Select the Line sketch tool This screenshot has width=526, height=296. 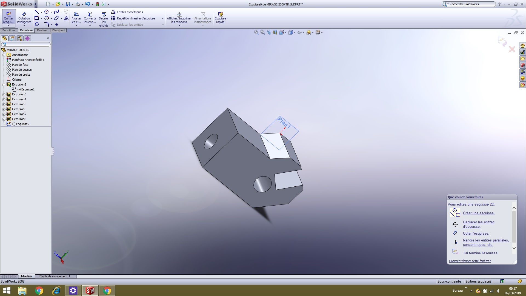click(37, 12)
